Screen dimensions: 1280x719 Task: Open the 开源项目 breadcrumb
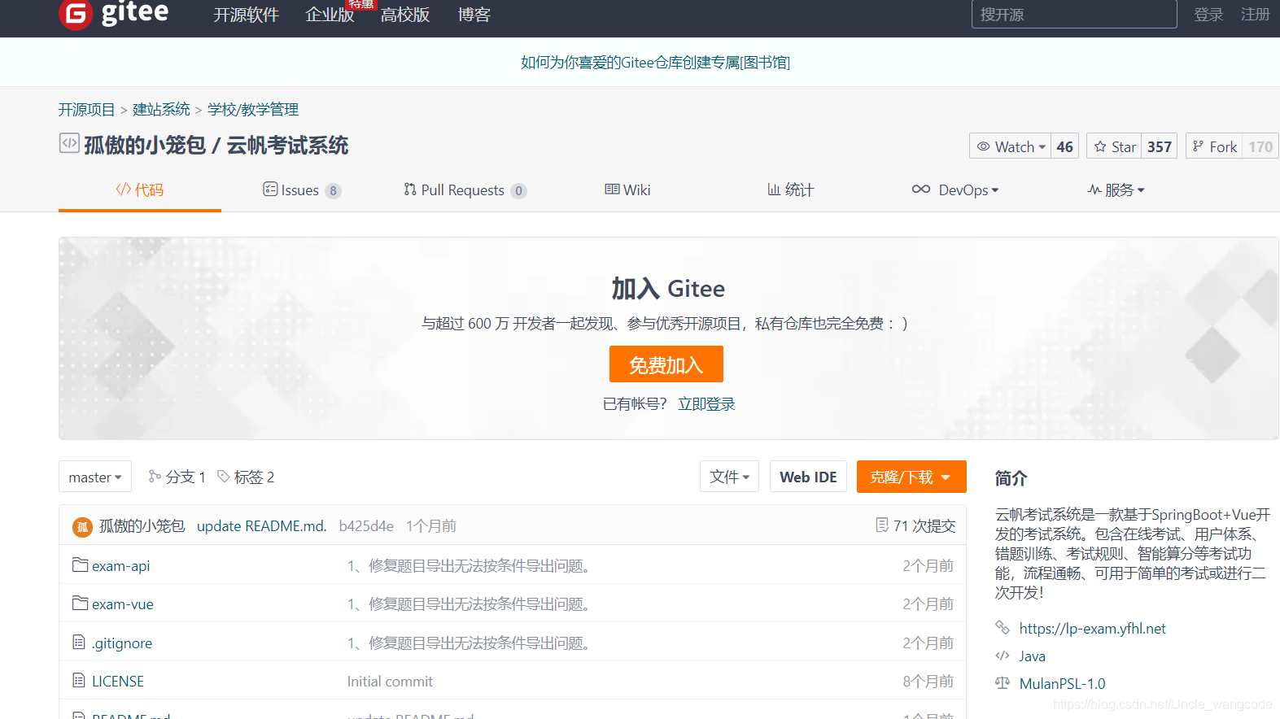pyautogui.click(x=87, y=109)
